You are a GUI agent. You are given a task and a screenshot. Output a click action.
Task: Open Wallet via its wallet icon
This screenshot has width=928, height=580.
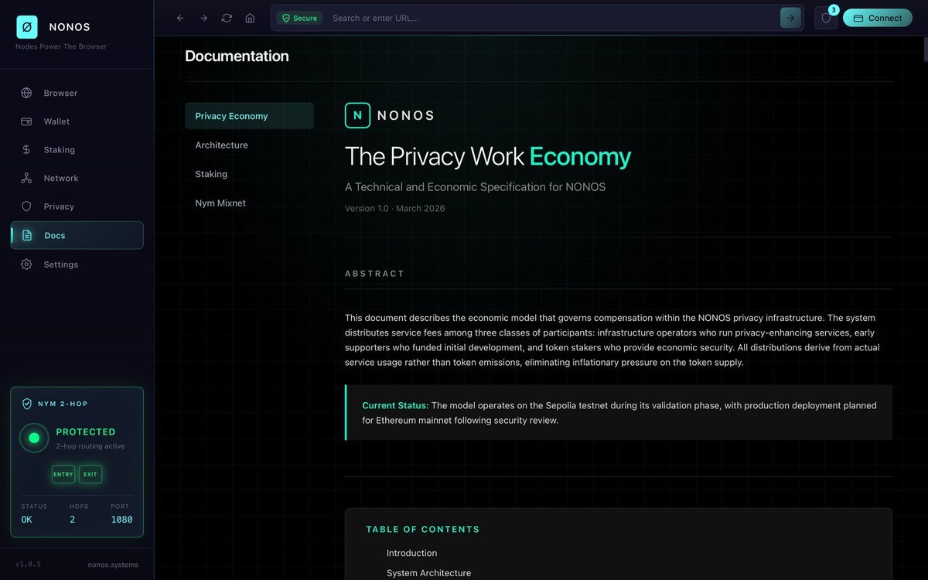click(x=26, y=121)
